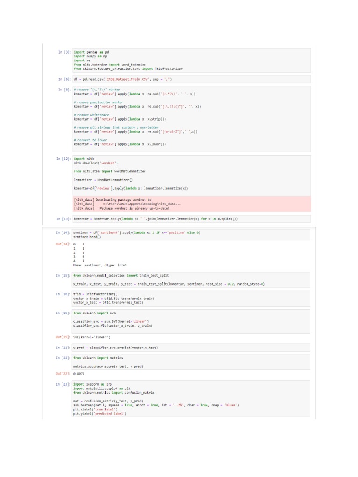358x477 pixels.
Task: Click 'Name: sentiment, dtype: int64' output line
Action: (x=100, y=265)
